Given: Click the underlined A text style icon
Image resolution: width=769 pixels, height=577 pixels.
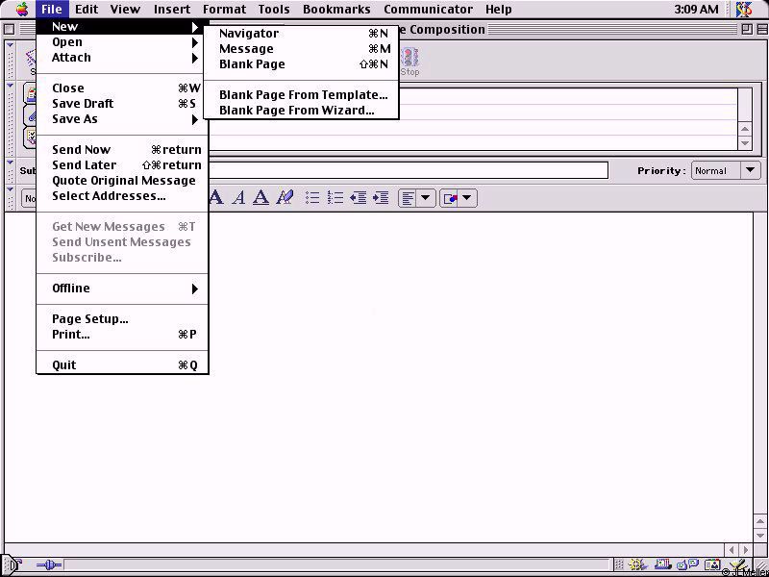Looking at the screenshot, I should click(260, 198).
